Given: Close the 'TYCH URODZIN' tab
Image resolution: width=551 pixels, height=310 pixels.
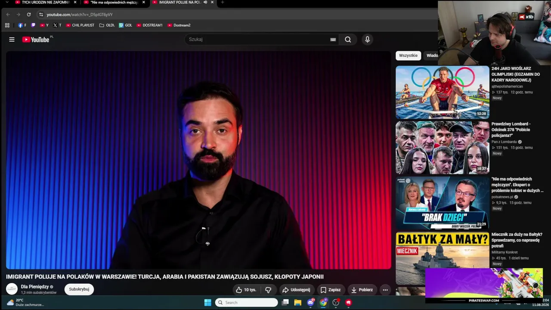Looking at the screenshot, I should pos(75,3).
